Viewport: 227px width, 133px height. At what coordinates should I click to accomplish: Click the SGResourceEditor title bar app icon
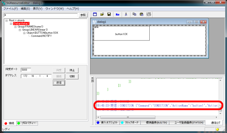tap(4, 3)
